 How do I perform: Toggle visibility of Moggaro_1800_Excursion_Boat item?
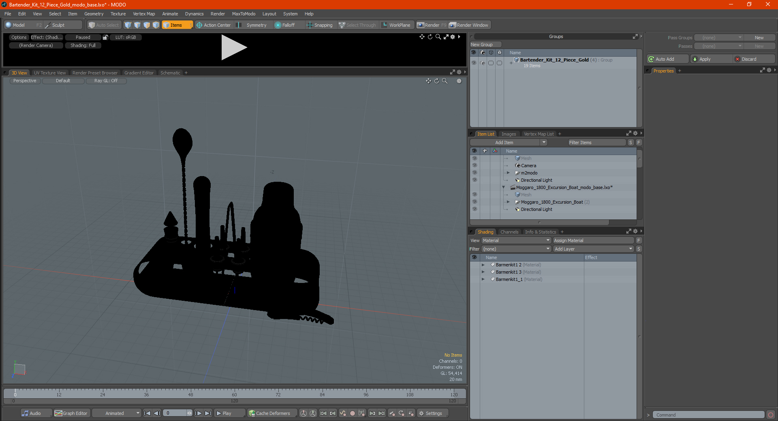tap(474, 202)
